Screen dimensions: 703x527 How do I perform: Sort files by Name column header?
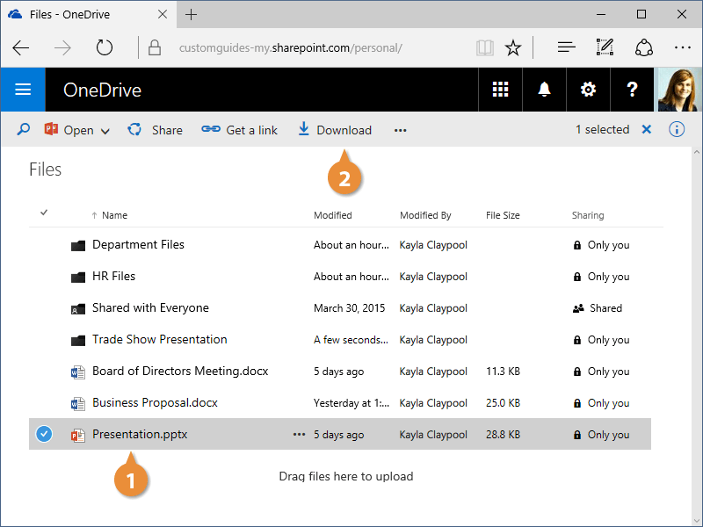point(114,215)
